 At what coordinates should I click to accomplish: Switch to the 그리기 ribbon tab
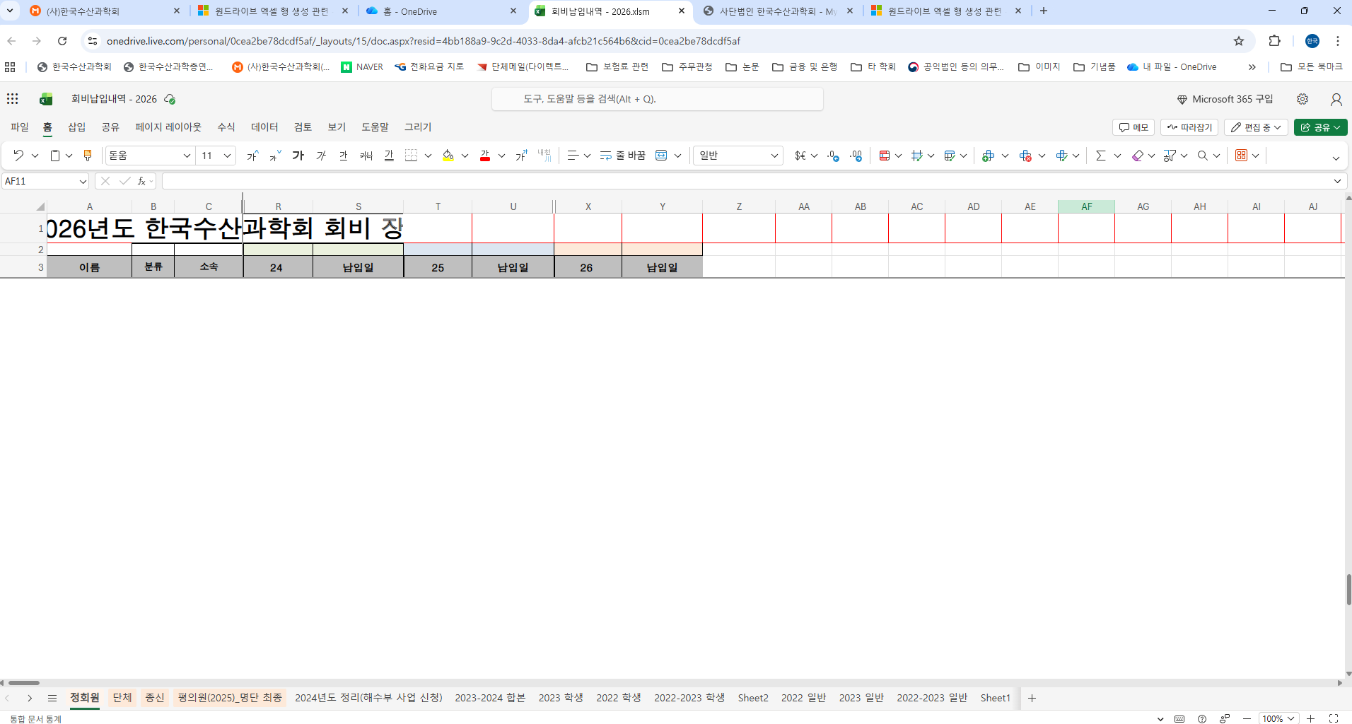tap(418, 127)
